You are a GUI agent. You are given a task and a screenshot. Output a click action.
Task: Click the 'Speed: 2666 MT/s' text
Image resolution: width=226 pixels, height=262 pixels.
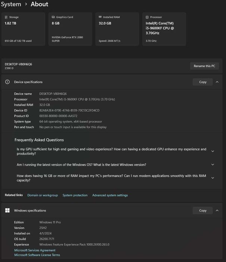point(109,41)
